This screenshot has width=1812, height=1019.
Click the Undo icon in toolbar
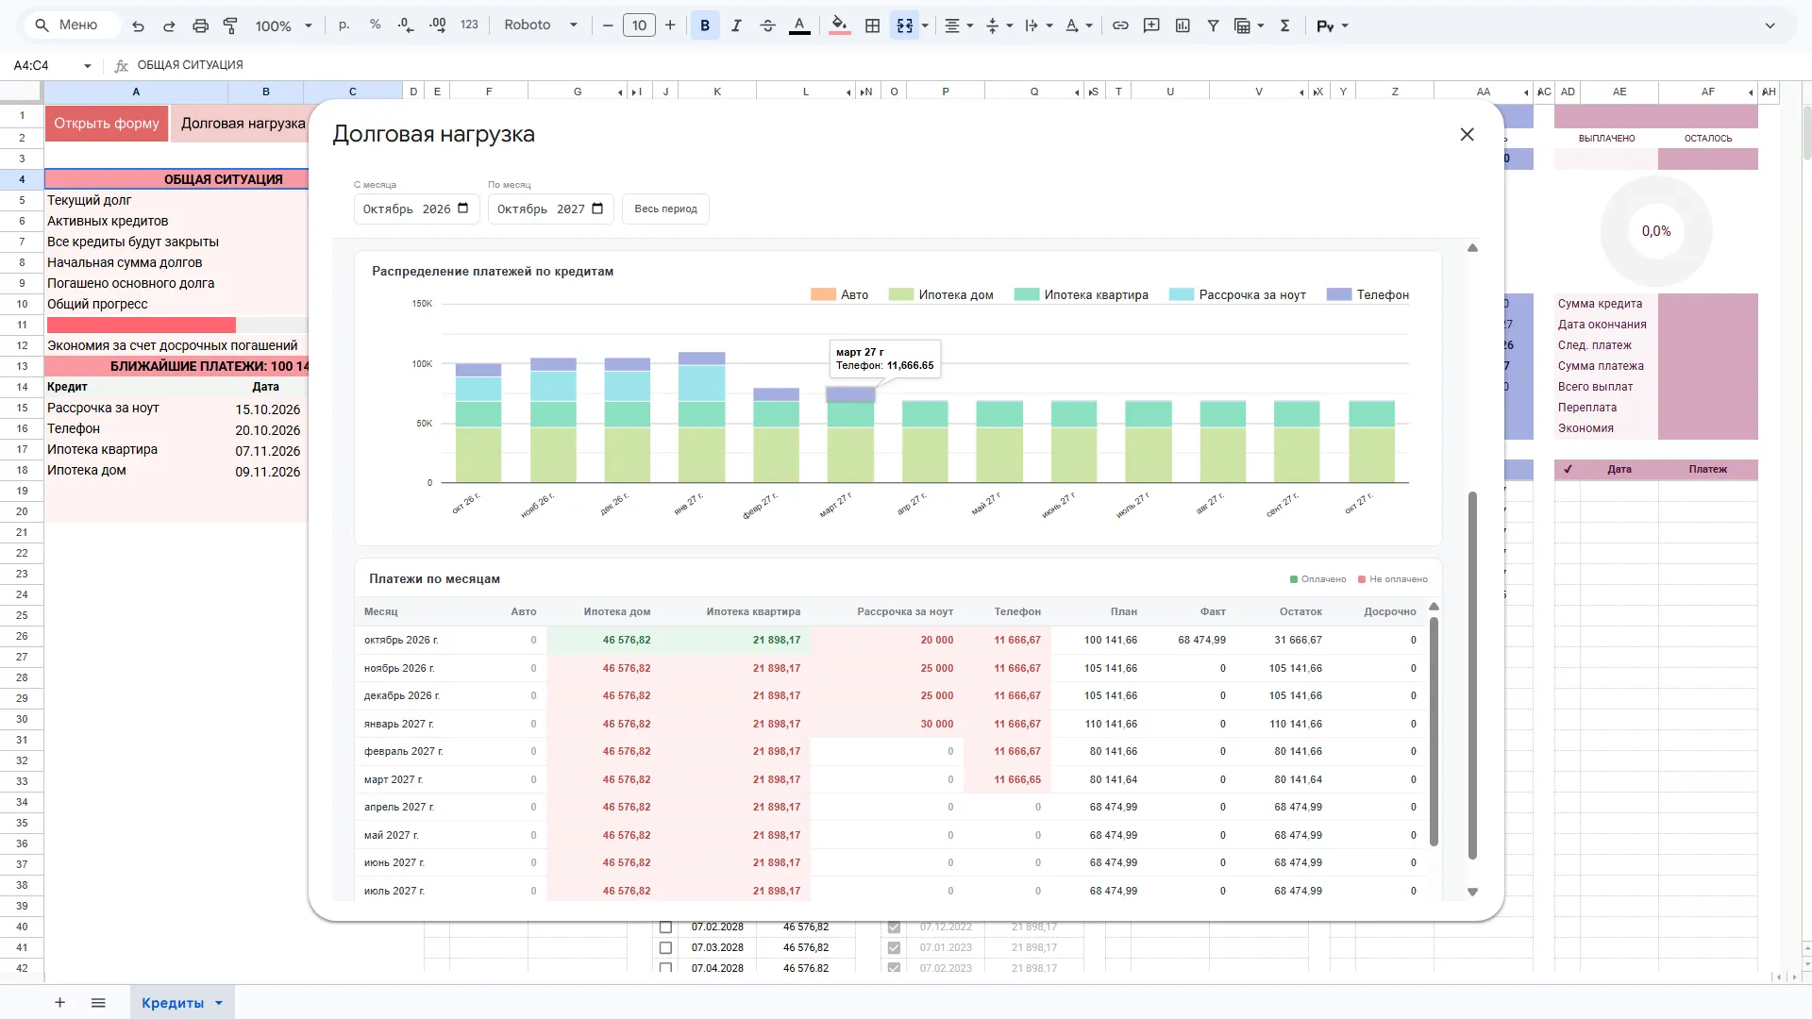139,25
